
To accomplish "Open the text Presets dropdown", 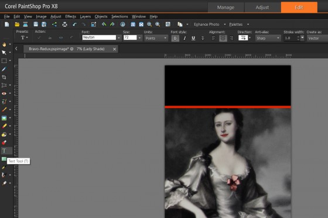I will pos(24,37).
